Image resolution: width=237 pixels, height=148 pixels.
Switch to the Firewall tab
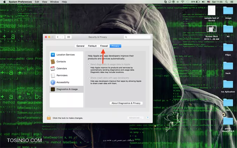pos(104,46)
